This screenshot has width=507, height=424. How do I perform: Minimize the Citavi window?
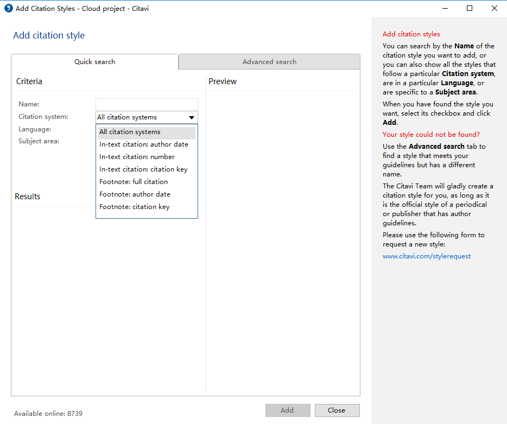pos(445,8)
